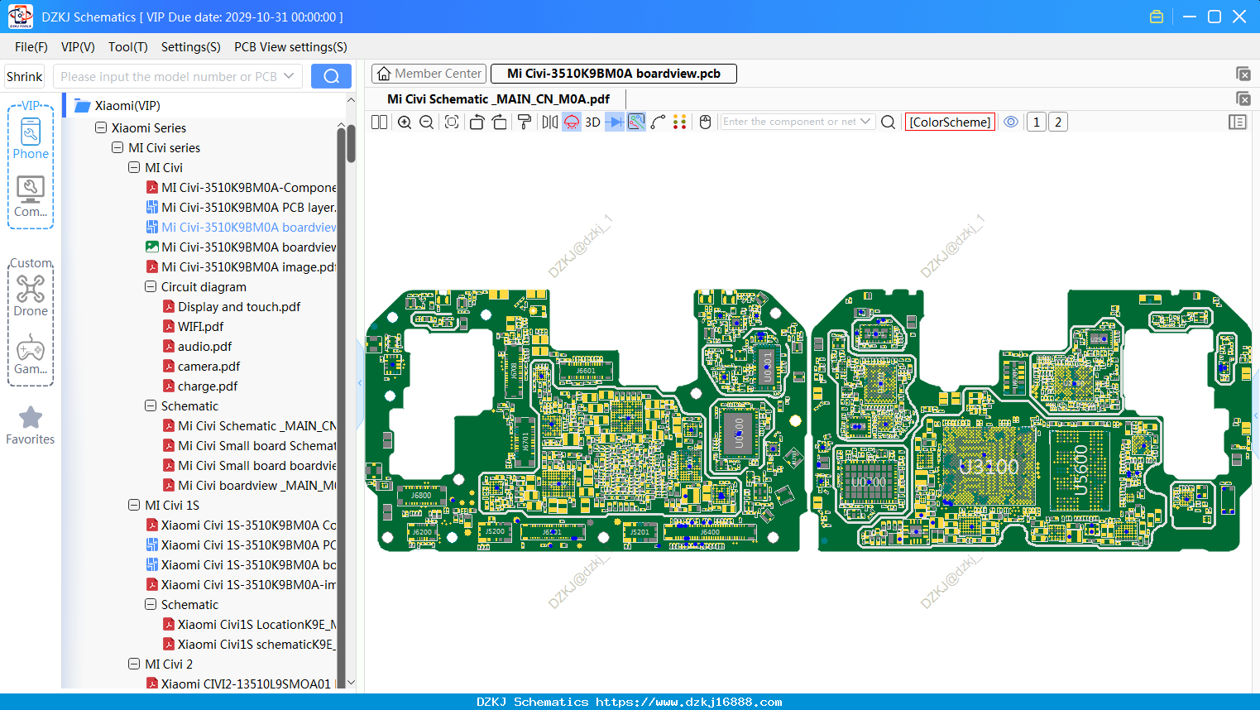Select the Game console category
The width and height of the screenshot is (1260, 710).
[x=31, y=354]
